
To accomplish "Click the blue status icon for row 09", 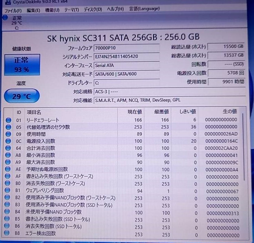I will (x=8, y=134).
